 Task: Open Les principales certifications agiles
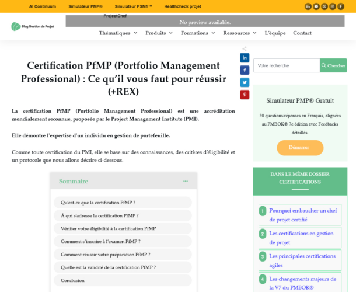tap(302, 260)
